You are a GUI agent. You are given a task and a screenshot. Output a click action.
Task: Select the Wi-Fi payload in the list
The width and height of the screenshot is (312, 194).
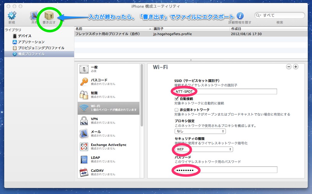(109, 108)
